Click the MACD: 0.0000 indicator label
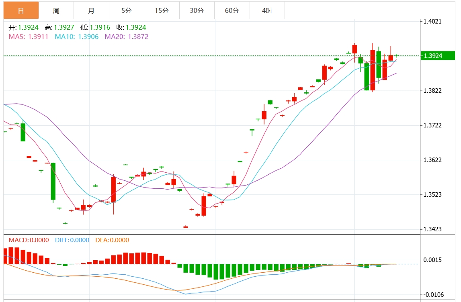This screenshot has height=302, width=461. 29,240
